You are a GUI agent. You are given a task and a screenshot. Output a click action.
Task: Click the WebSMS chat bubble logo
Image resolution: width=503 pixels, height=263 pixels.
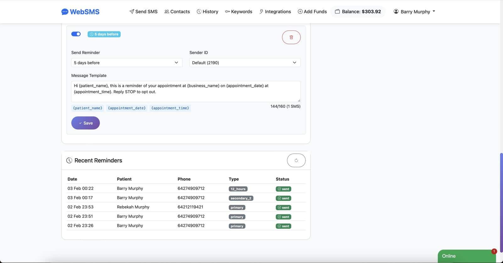tap(65, 12)
